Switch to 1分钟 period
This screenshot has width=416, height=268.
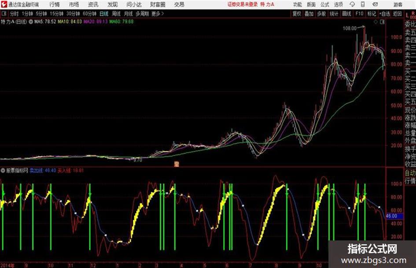(x=27, y=14)
